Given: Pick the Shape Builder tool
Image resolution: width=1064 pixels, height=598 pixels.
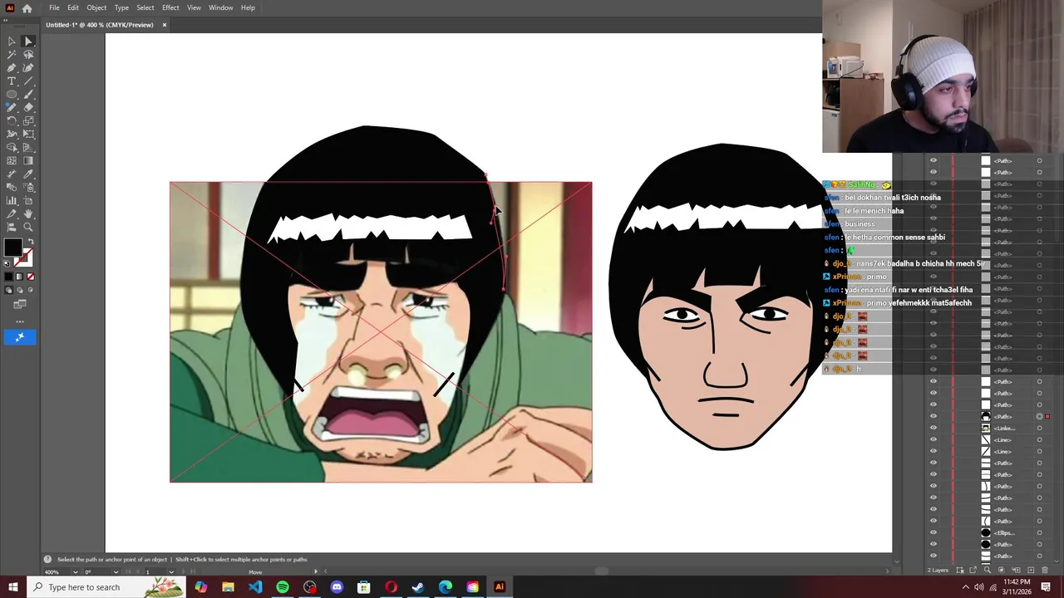Looking at the screenshot, I should (x=12, y=147).
